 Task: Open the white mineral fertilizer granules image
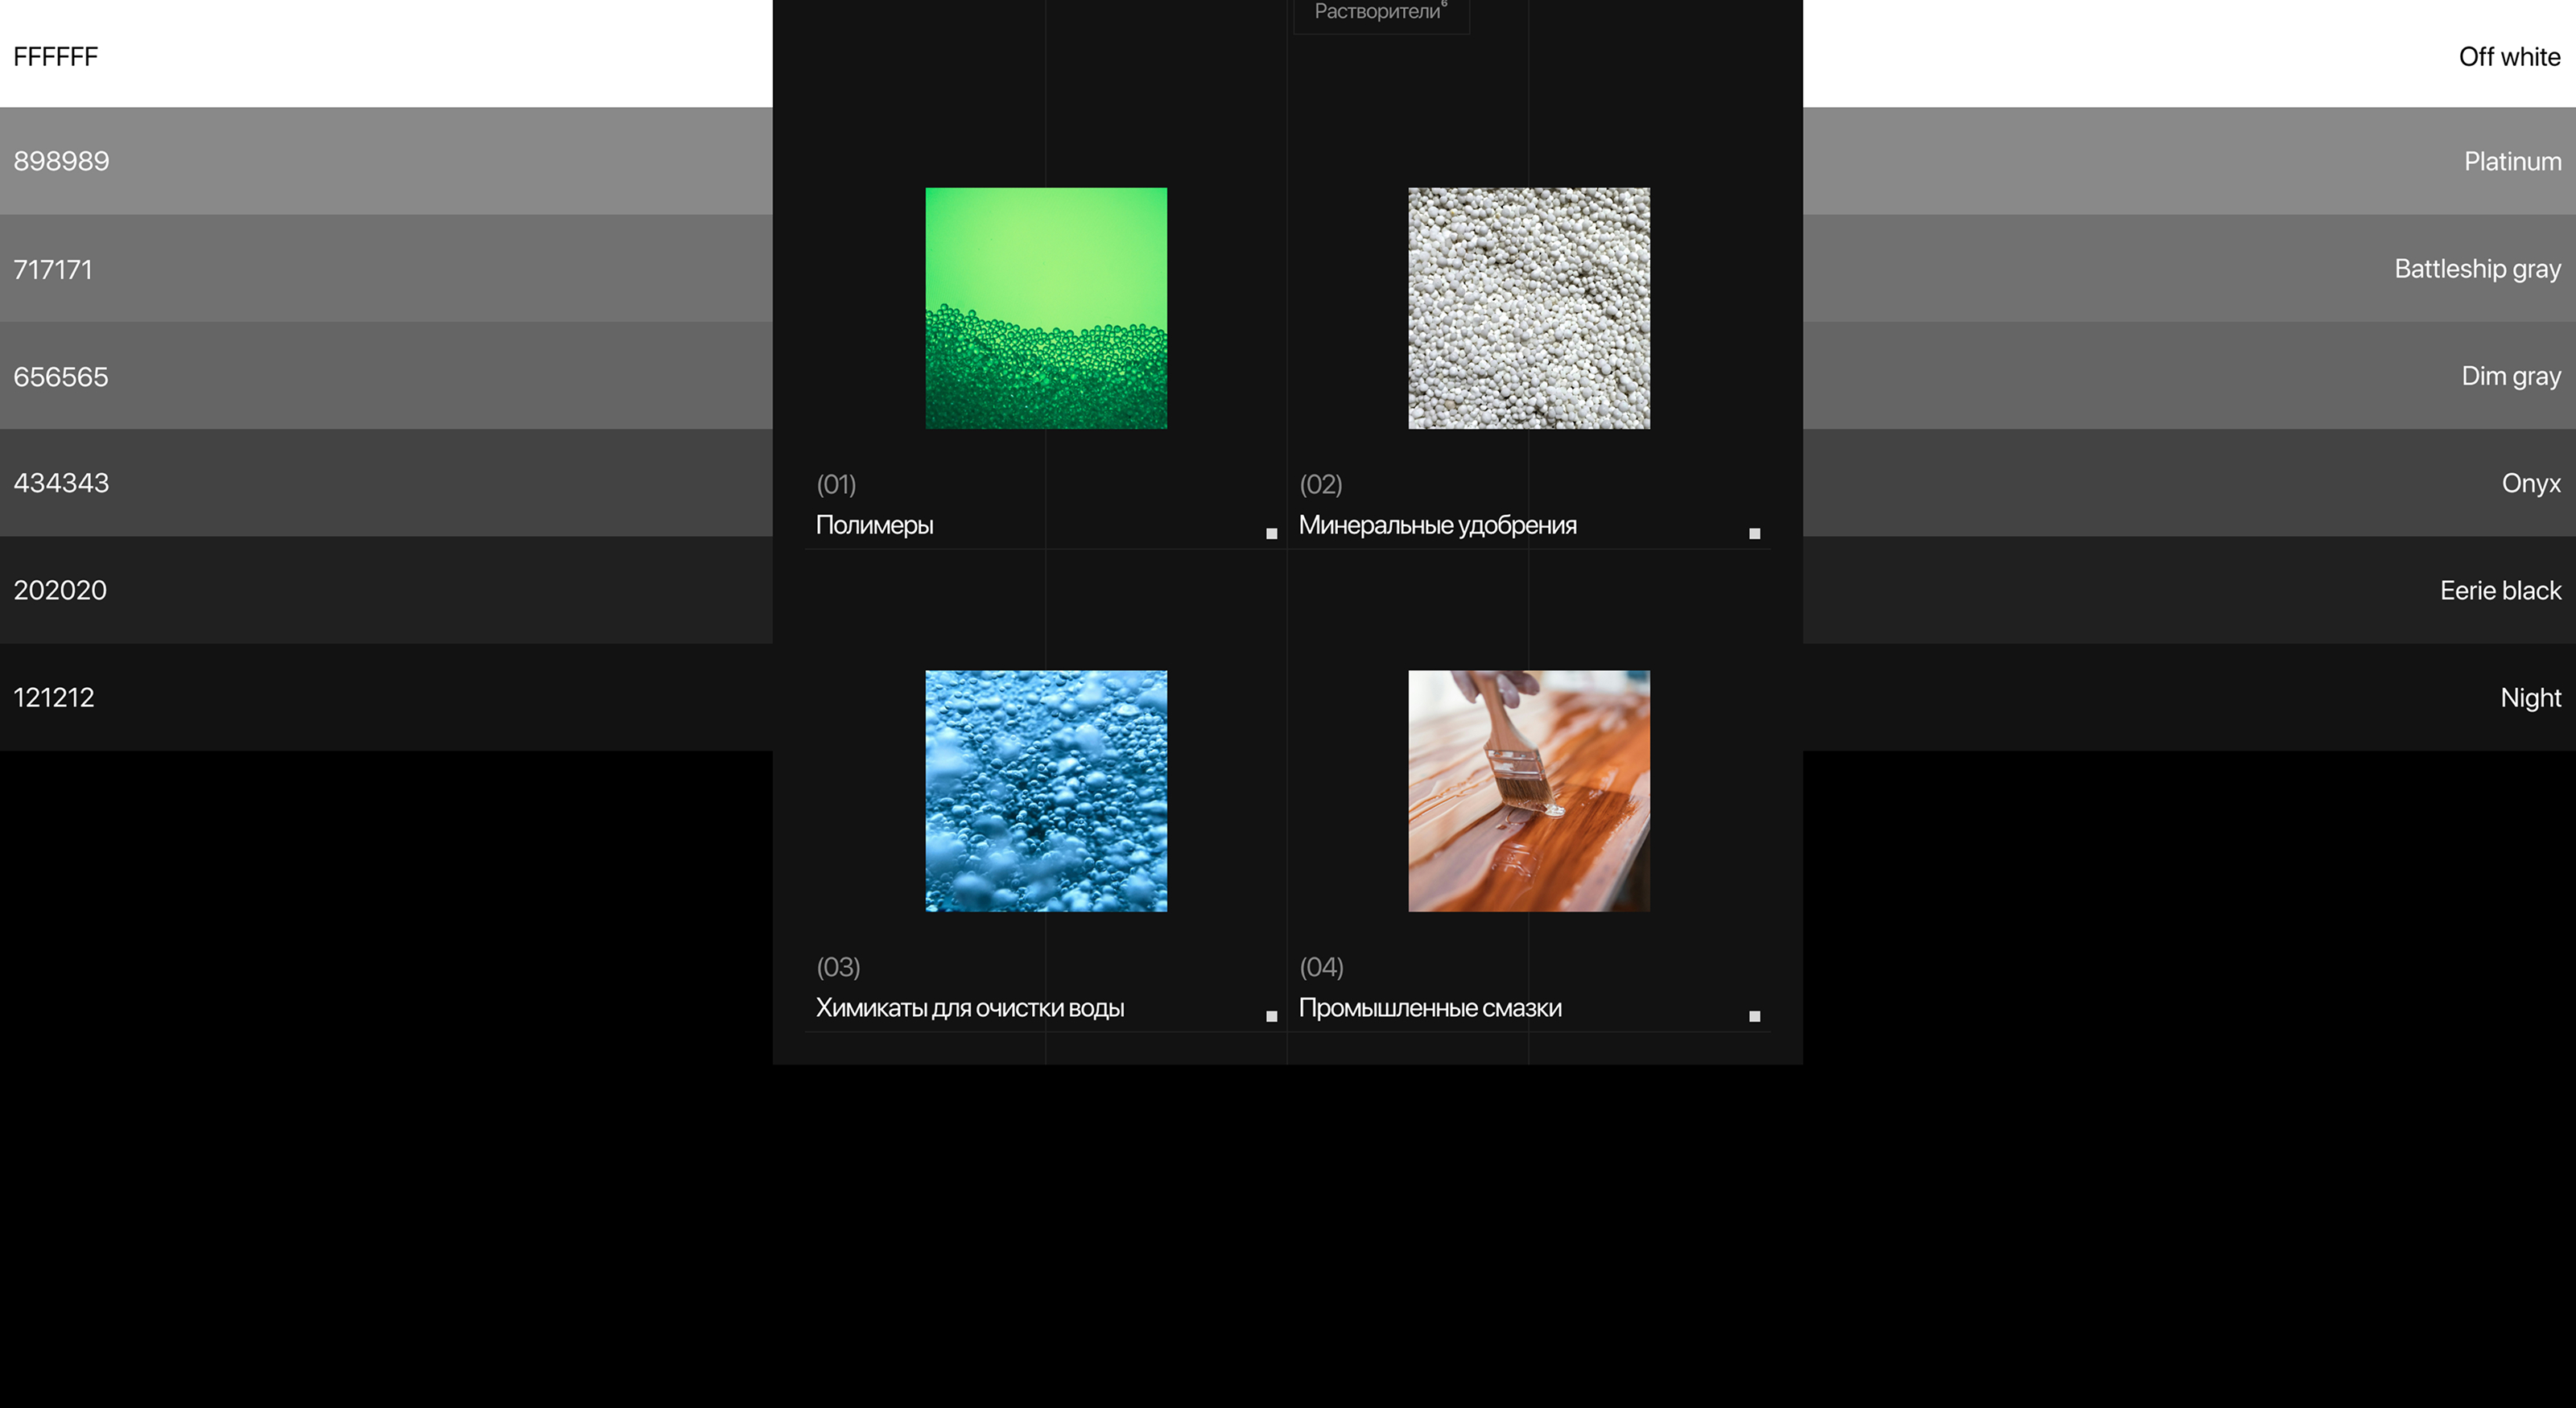click(1529, 308)
